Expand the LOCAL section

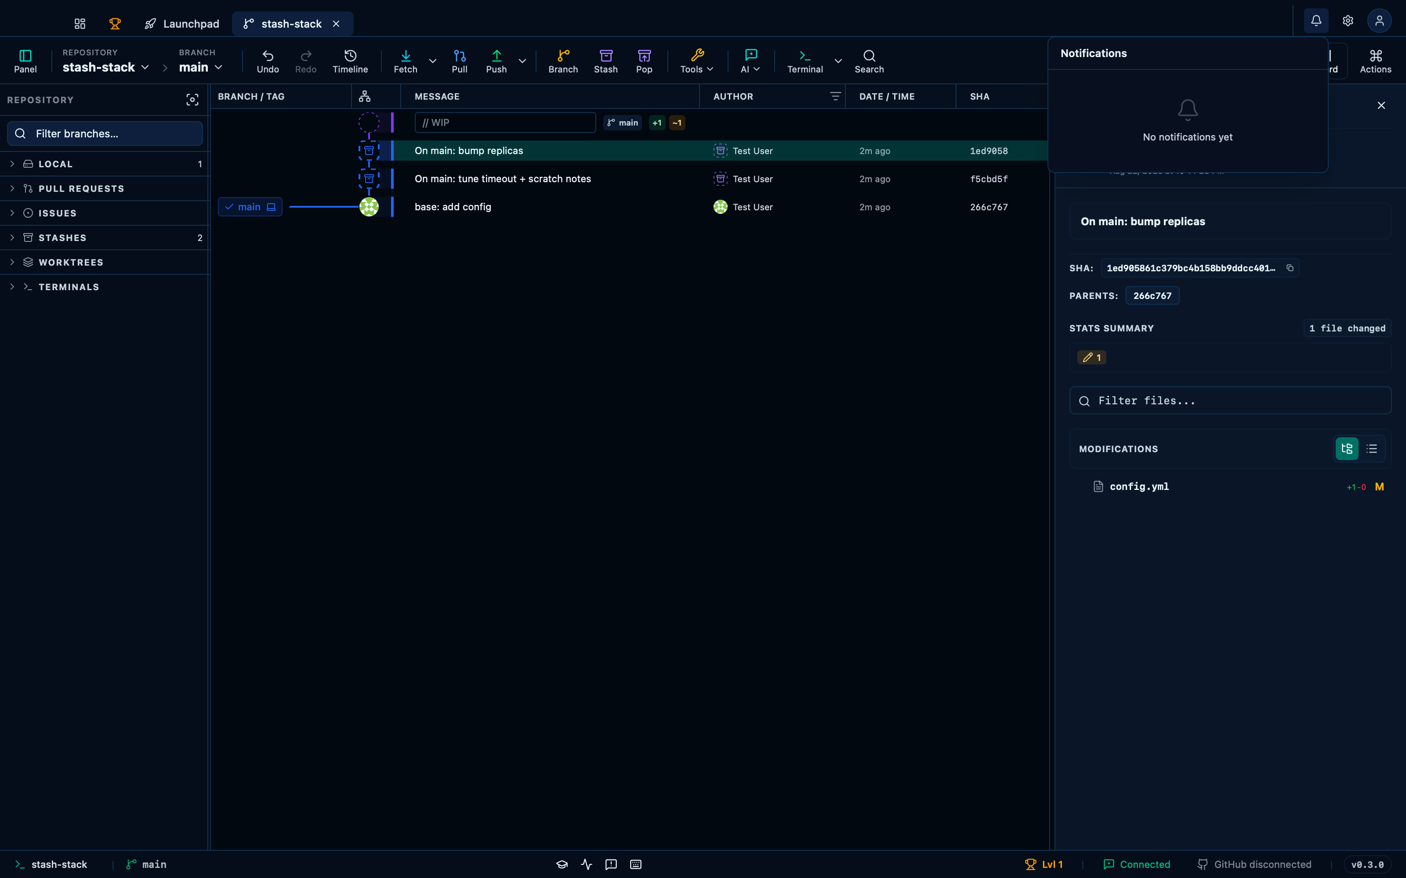point(105,164)
